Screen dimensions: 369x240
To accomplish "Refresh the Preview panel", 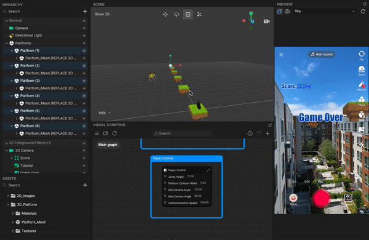I will (363, 11).
